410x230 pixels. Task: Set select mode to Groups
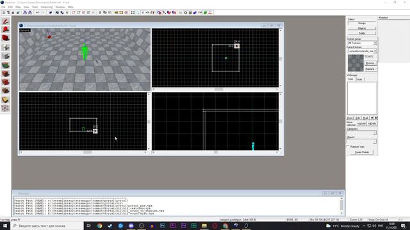tap(362, 23)
